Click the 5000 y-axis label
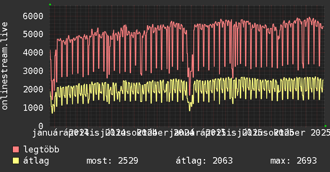 [33, 34]
